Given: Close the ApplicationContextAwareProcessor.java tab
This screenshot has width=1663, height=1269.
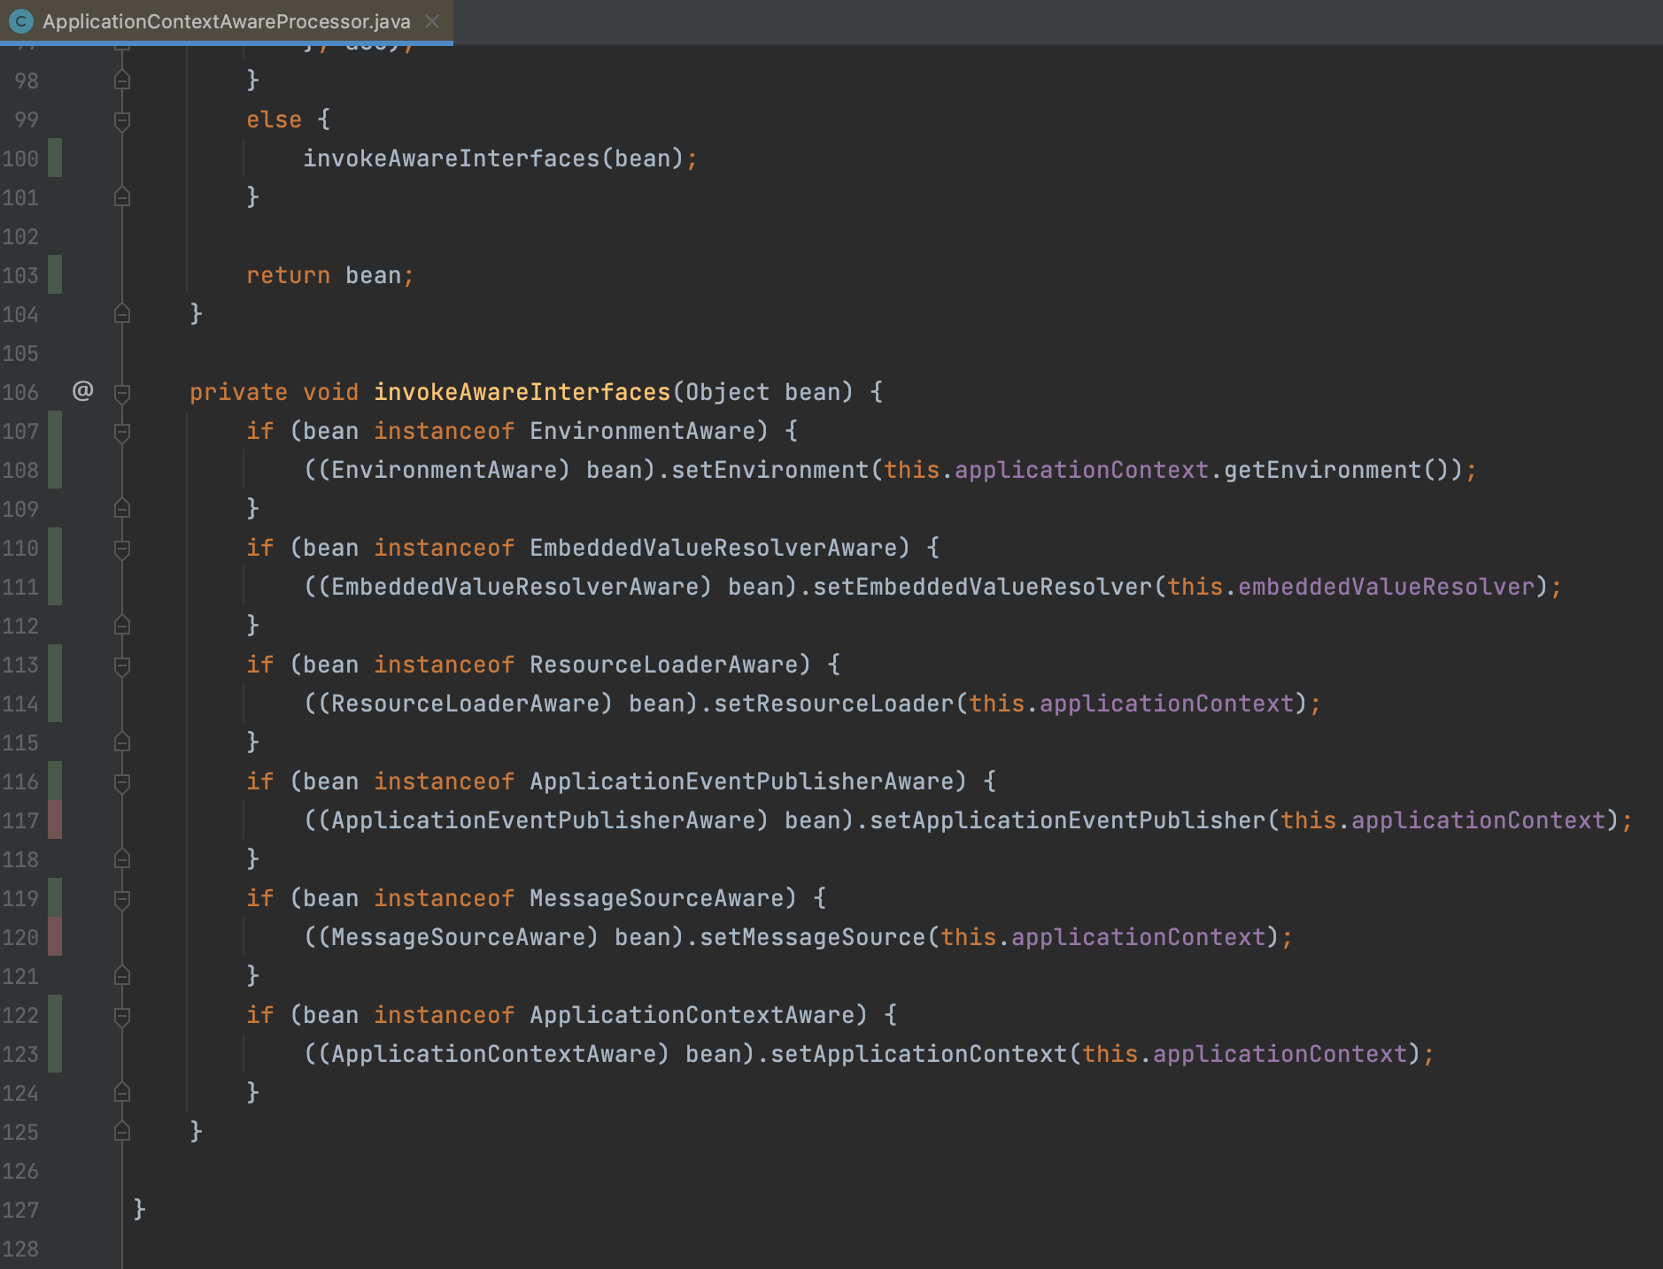Looking at the screenshot, I should click(432, 21).
